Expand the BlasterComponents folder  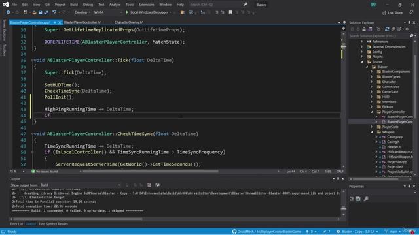(x=372, y=72)
